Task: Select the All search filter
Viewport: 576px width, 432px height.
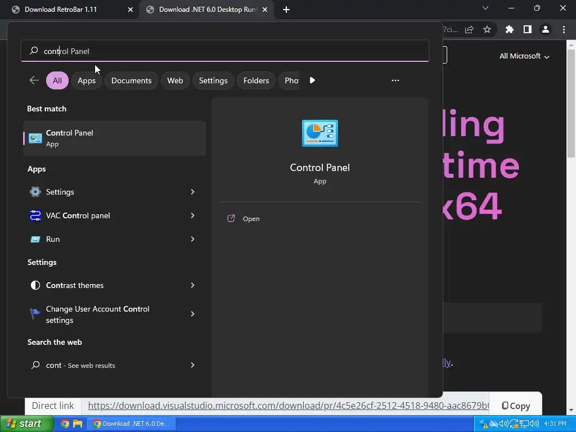Action: (57, 80)
